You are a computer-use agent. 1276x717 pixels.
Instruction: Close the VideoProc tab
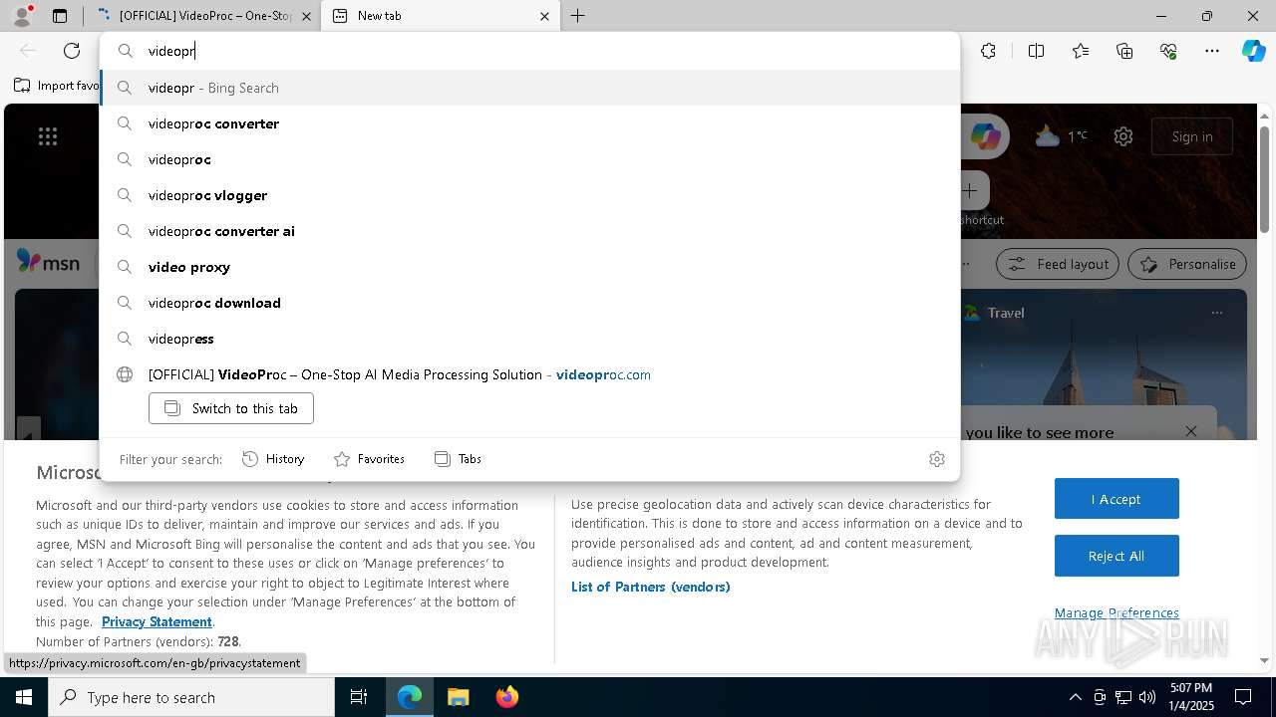[x=306, y=16]
